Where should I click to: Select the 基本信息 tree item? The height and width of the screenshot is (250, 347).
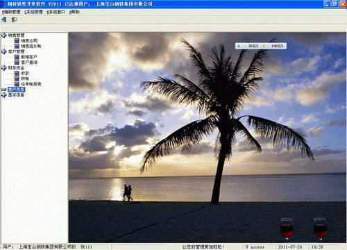(16, 94)
